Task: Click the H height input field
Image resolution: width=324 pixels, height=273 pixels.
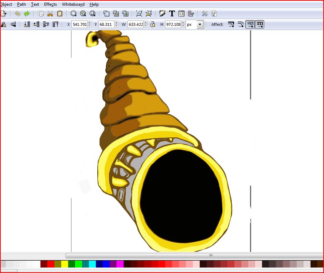Action: tap(173, 24)
